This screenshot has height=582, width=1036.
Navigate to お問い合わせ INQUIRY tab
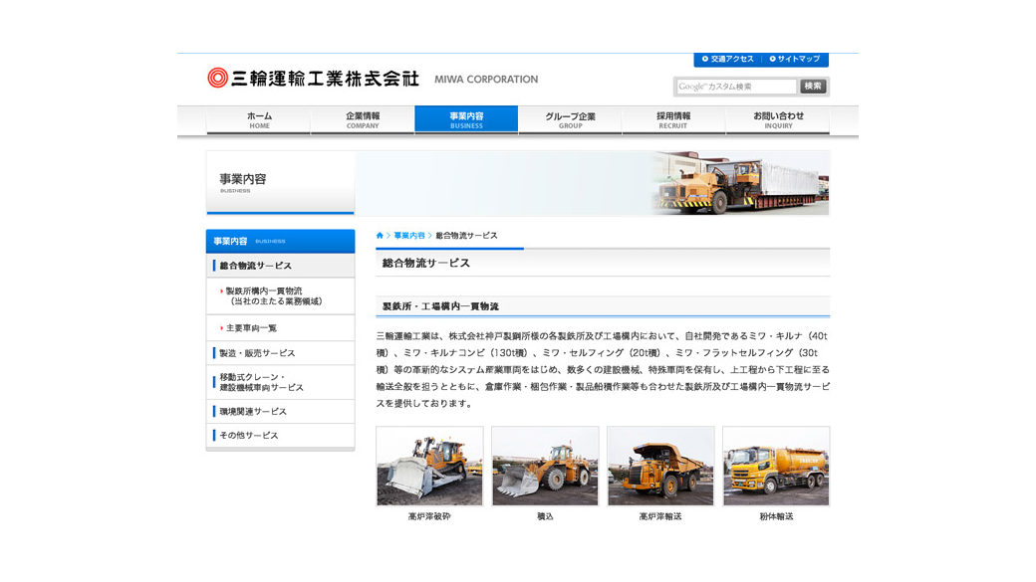coord(778,119)
